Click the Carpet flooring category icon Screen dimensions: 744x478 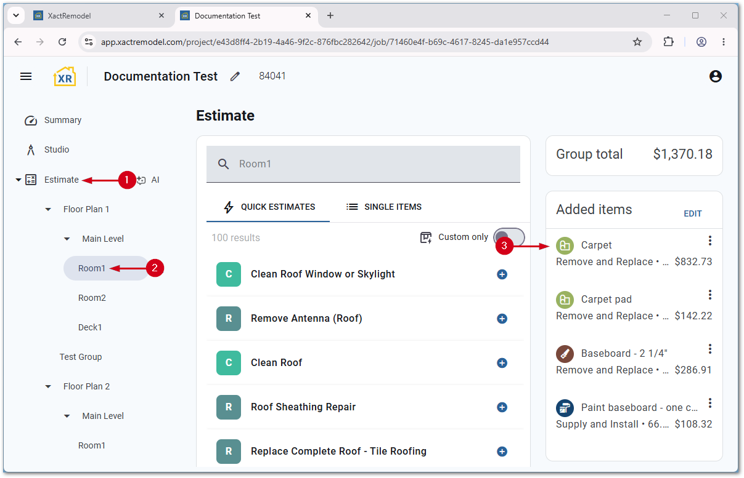[x=565, y=245]
